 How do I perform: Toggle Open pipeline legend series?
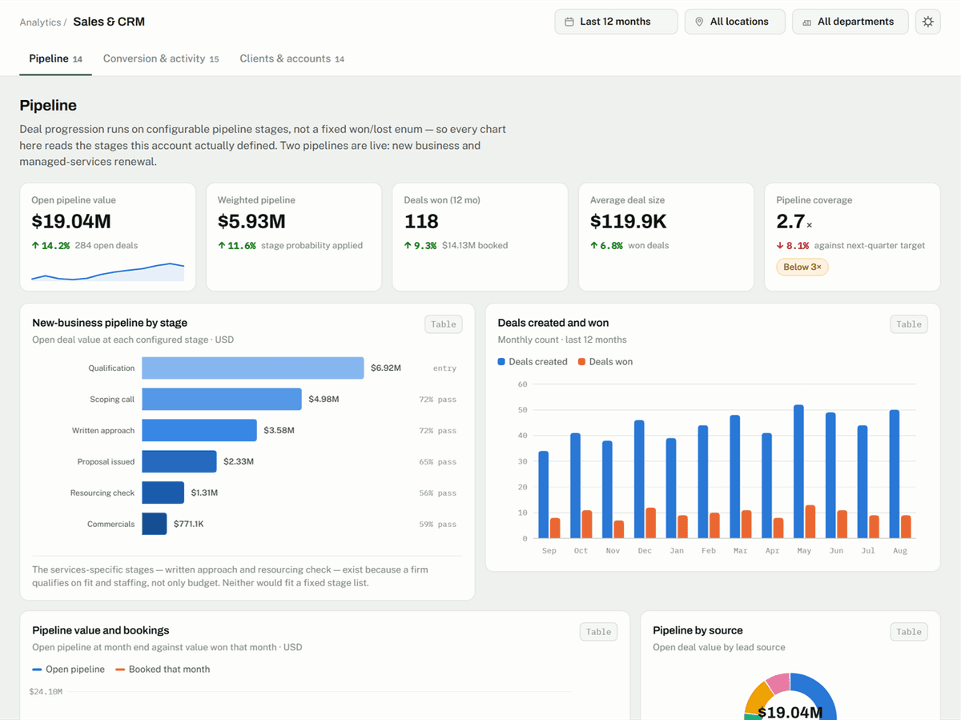point(69,670)
